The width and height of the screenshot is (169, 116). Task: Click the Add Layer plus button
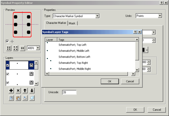[11, 90]
